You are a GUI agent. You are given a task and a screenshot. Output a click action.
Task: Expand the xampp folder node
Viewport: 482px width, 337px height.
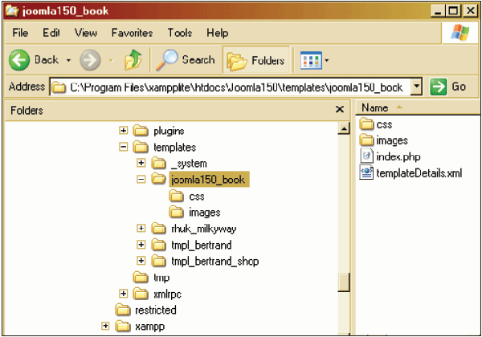(x=105, y=326)
